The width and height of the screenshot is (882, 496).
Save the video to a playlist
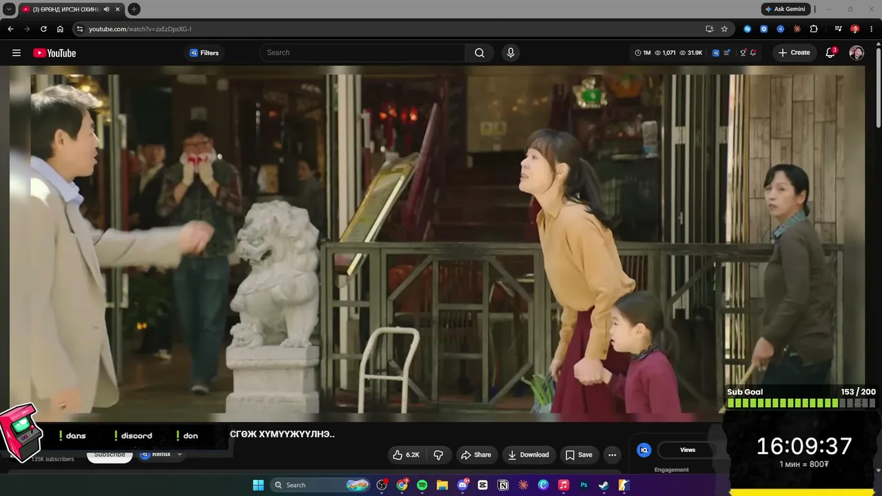coord(579,455)
